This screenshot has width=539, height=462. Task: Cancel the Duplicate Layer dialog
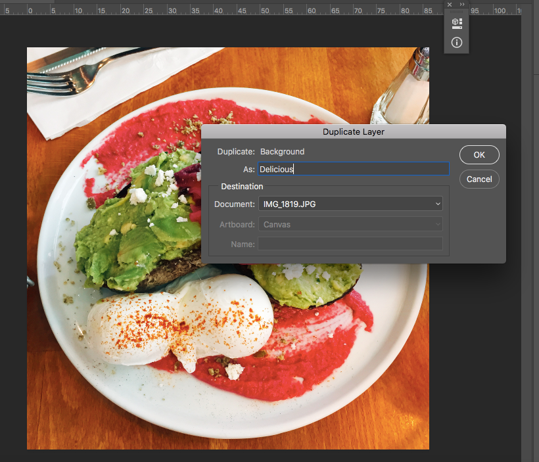(479, 179)
